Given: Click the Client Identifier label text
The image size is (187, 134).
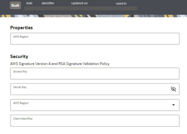Looking at the screenshot, I should click(x=23, y=119).
